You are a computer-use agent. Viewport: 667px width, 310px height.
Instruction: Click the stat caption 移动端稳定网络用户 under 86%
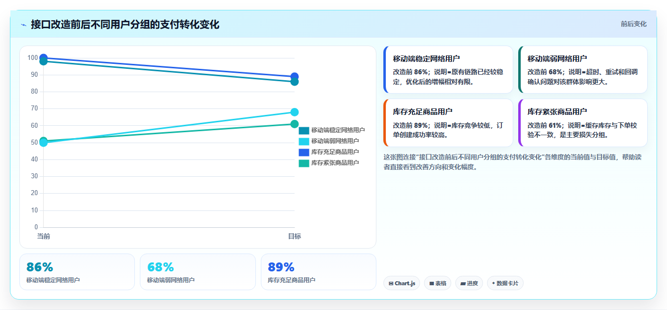tap(53, 280)
